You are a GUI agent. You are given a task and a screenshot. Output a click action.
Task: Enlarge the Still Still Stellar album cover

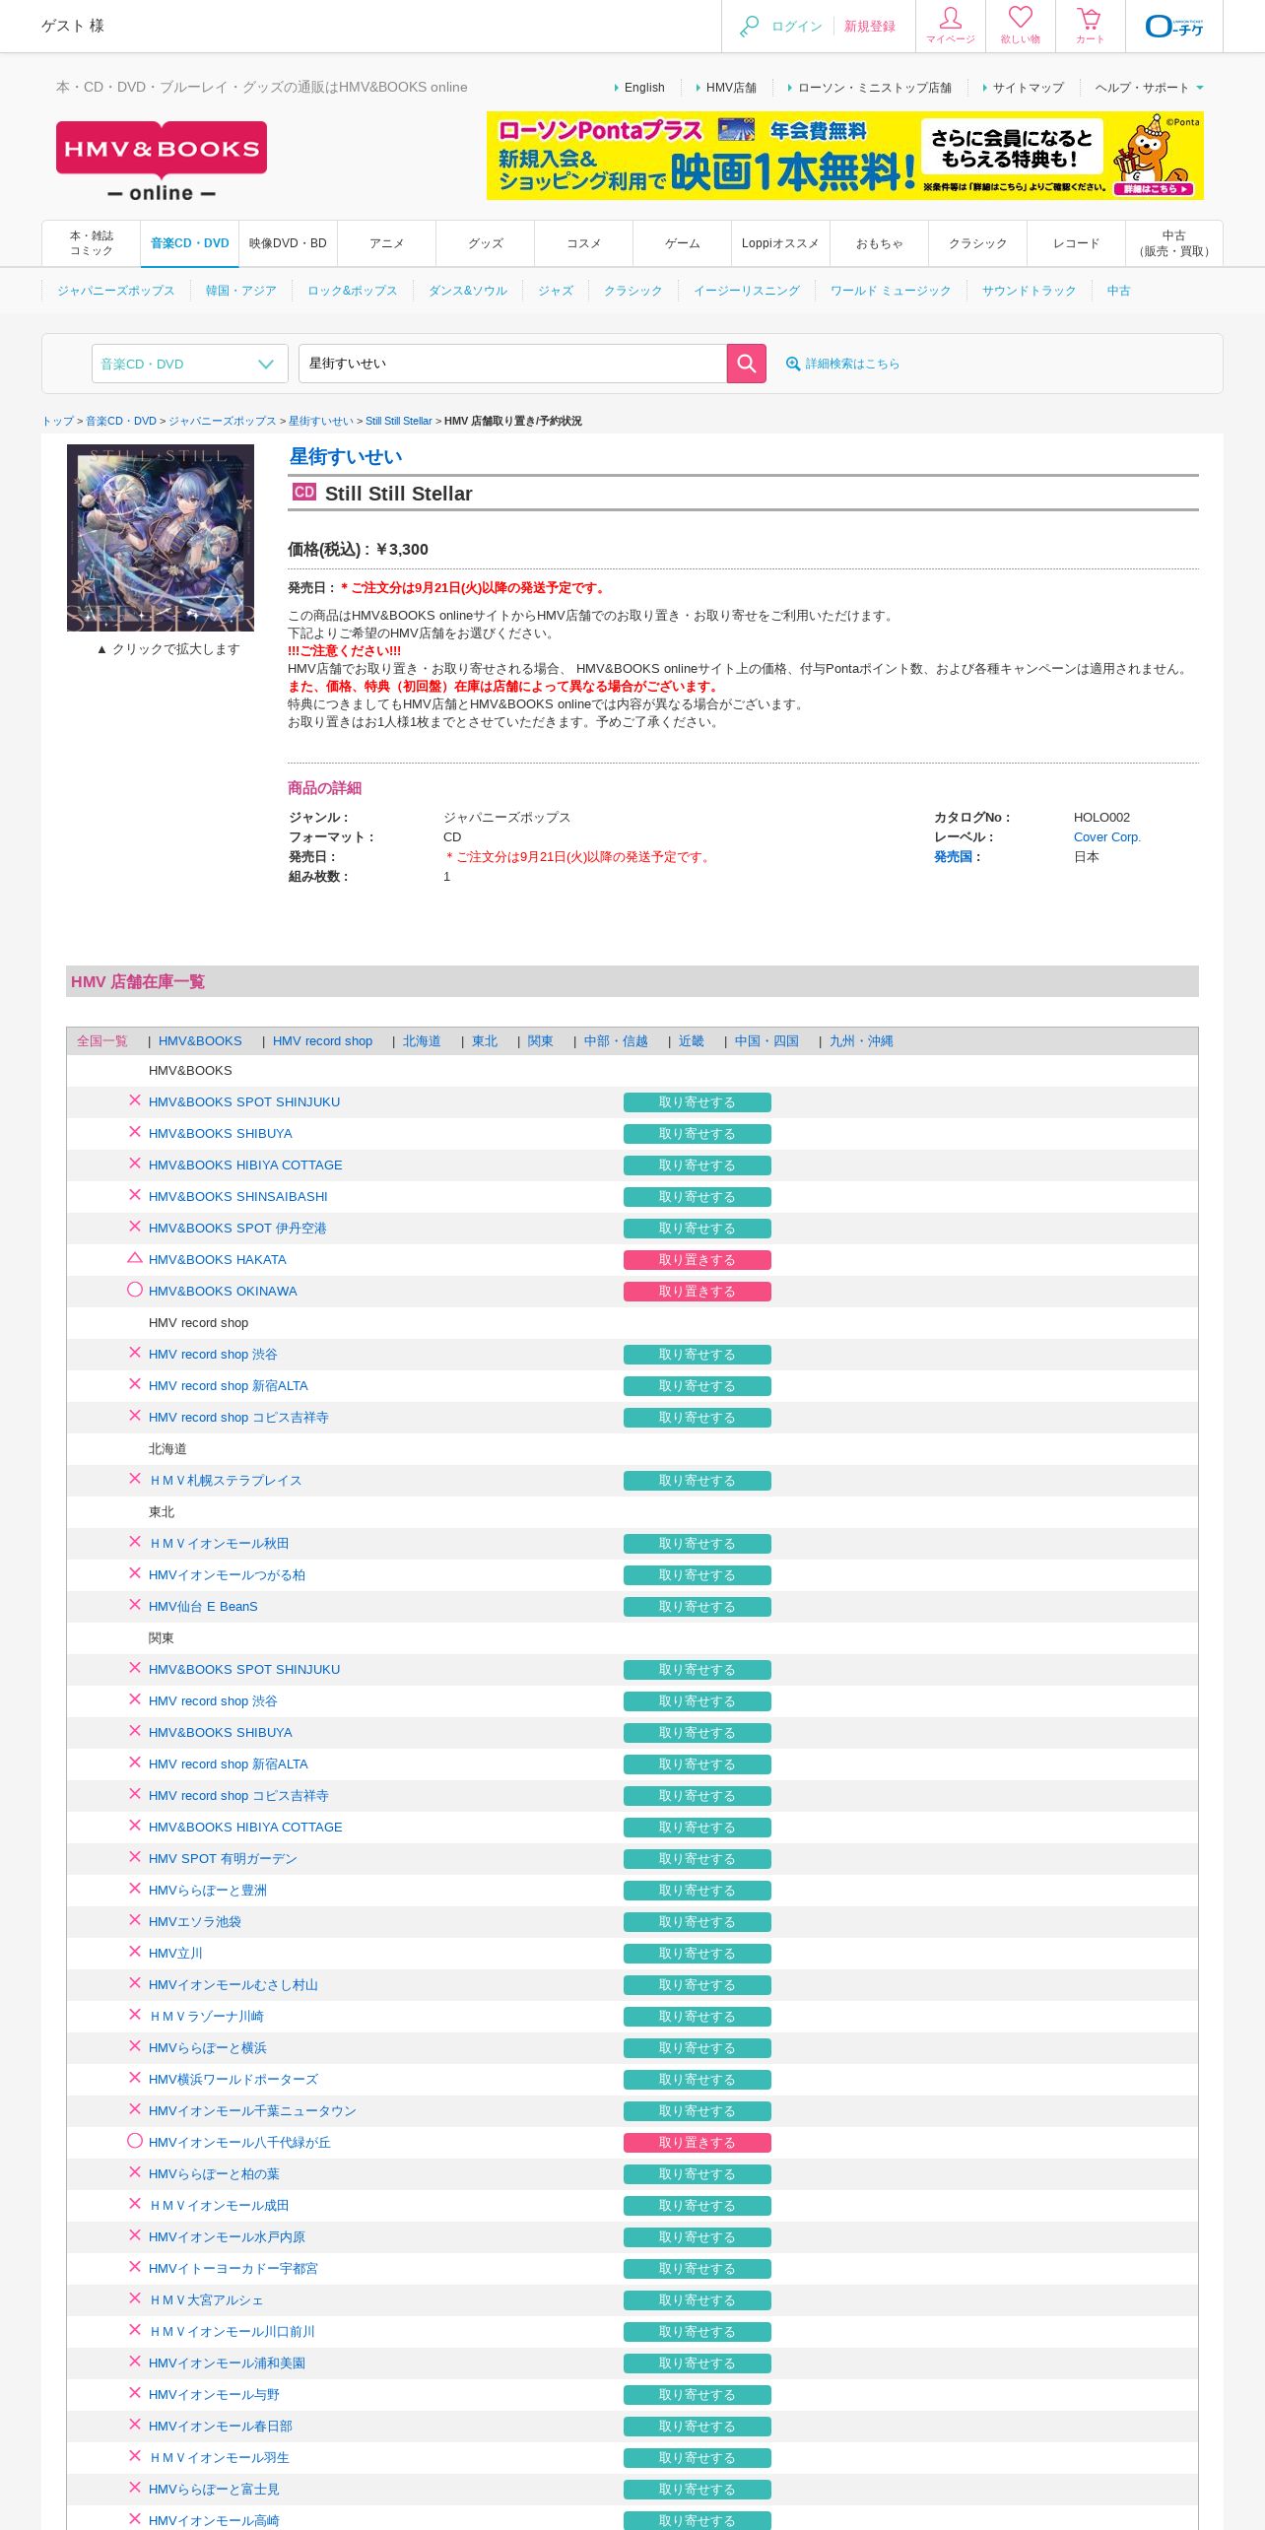[x=161, y=538]
